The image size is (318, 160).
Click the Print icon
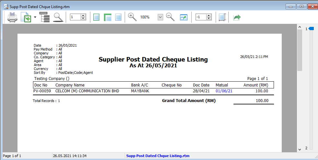(x=12, y=17)
